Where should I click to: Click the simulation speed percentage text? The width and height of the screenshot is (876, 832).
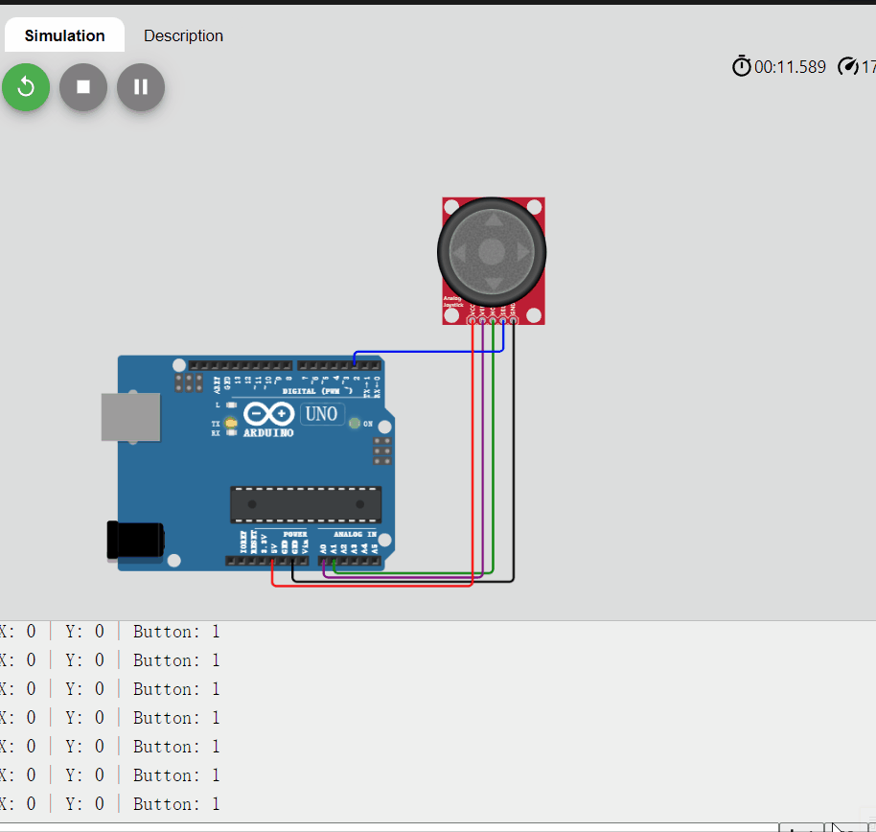click(x=868, y=66)
